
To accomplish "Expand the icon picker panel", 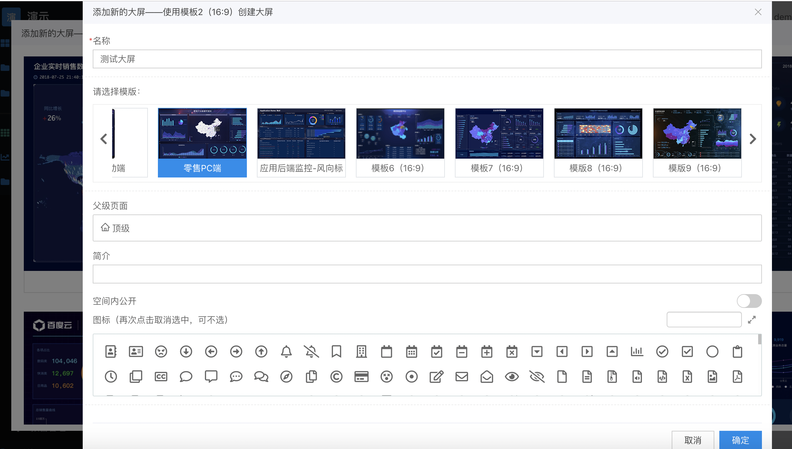I will coord(752,320).
